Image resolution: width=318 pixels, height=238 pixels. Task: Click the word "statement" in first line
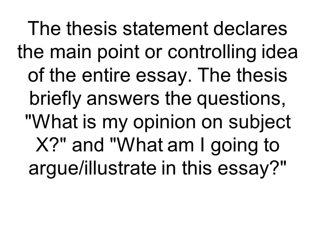pyautogui.click(x=166, y=28)
